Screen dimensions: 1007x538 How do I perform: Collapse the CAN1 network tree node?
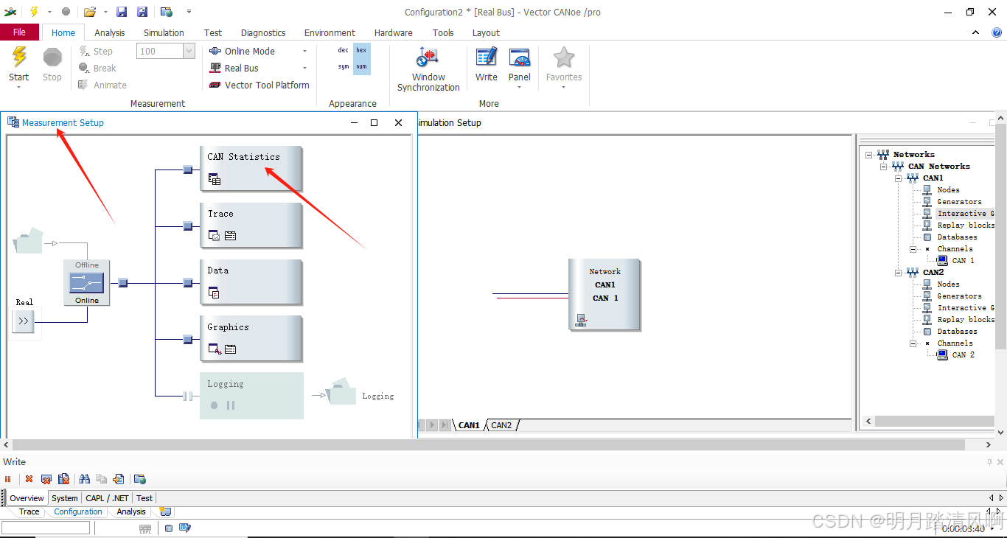pos(899,178)
